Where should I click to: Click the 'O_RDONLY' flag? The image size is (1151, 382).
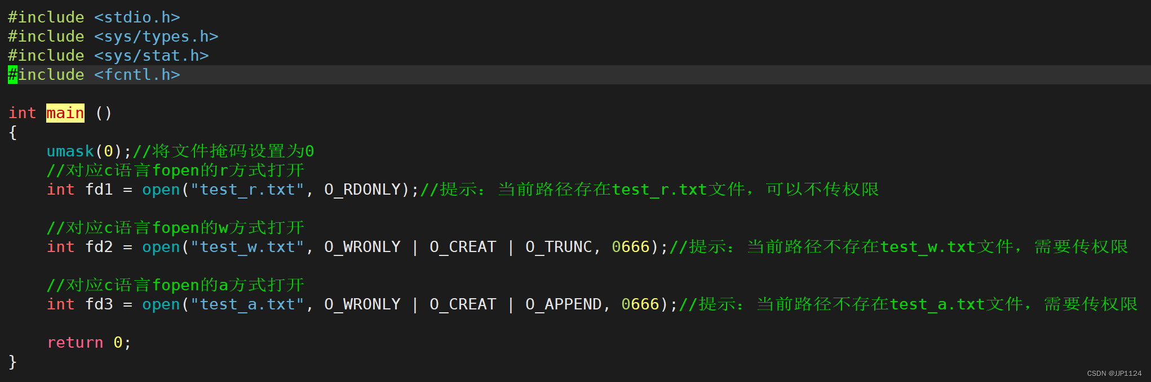pyautogui.click(x=362, y=190)
